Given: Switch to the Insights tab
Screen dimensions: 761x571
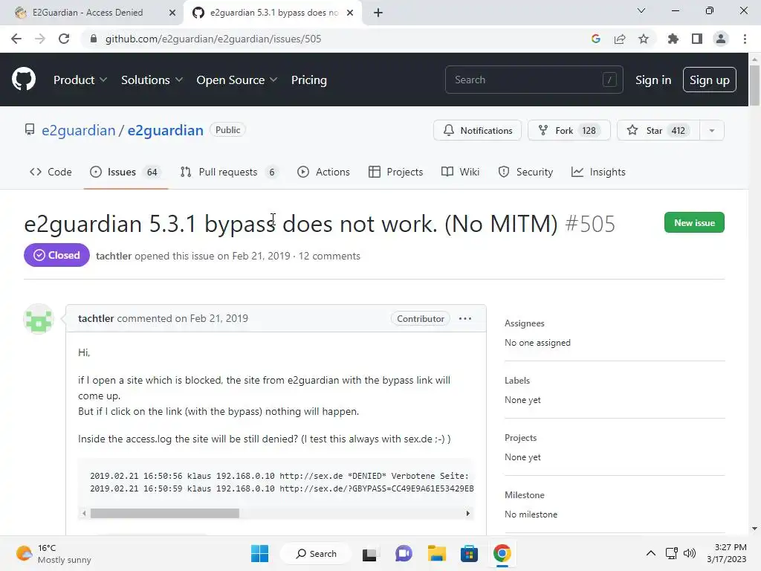Looking at the screenshot, I should [598, 172].
